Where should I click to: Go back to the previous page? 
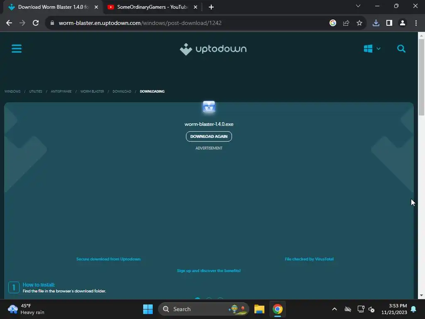point(9,23)
